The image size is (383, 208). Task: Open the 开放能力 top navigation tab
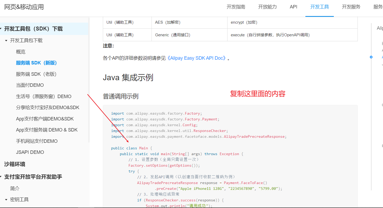[267, 7]
